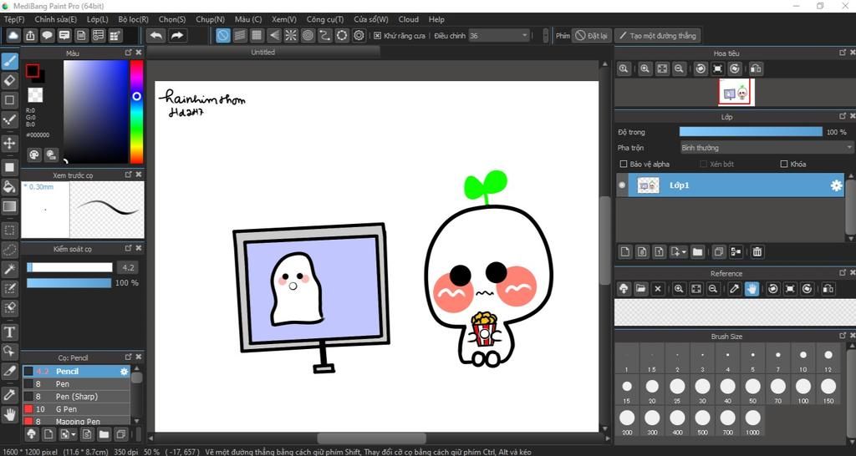The image size is (856, 456).
Task: Close the Màu color panel
Action: pos(139,53)
